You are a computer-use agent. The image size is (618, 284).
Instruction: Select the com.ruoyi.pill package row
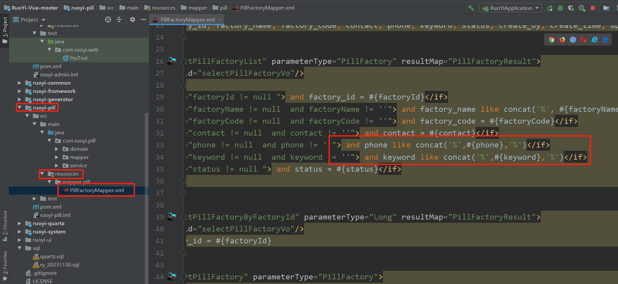pos(79,141)
